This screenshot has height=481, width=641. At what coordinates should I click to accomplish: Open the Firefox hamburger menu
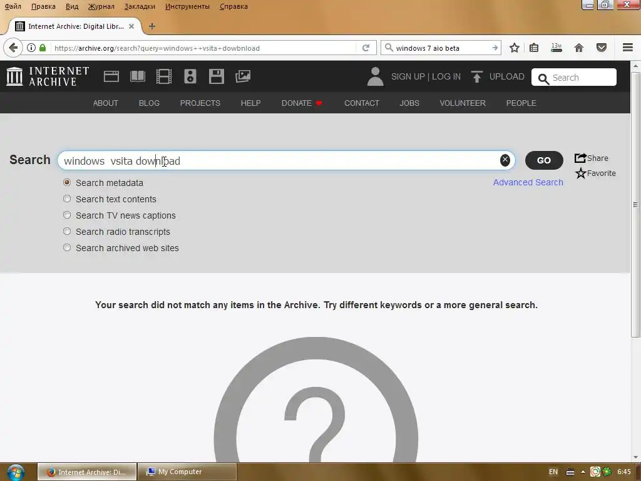click(x=628, y=48)
